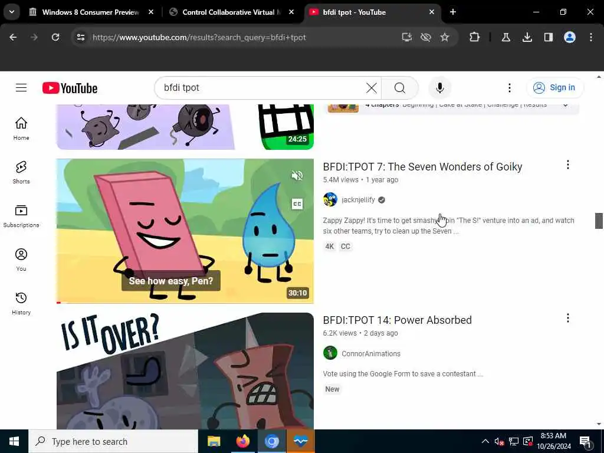Screen dimensions: 604x453
Task: Click the 'New' badge on TPOT 14
Action: point(332,389)
